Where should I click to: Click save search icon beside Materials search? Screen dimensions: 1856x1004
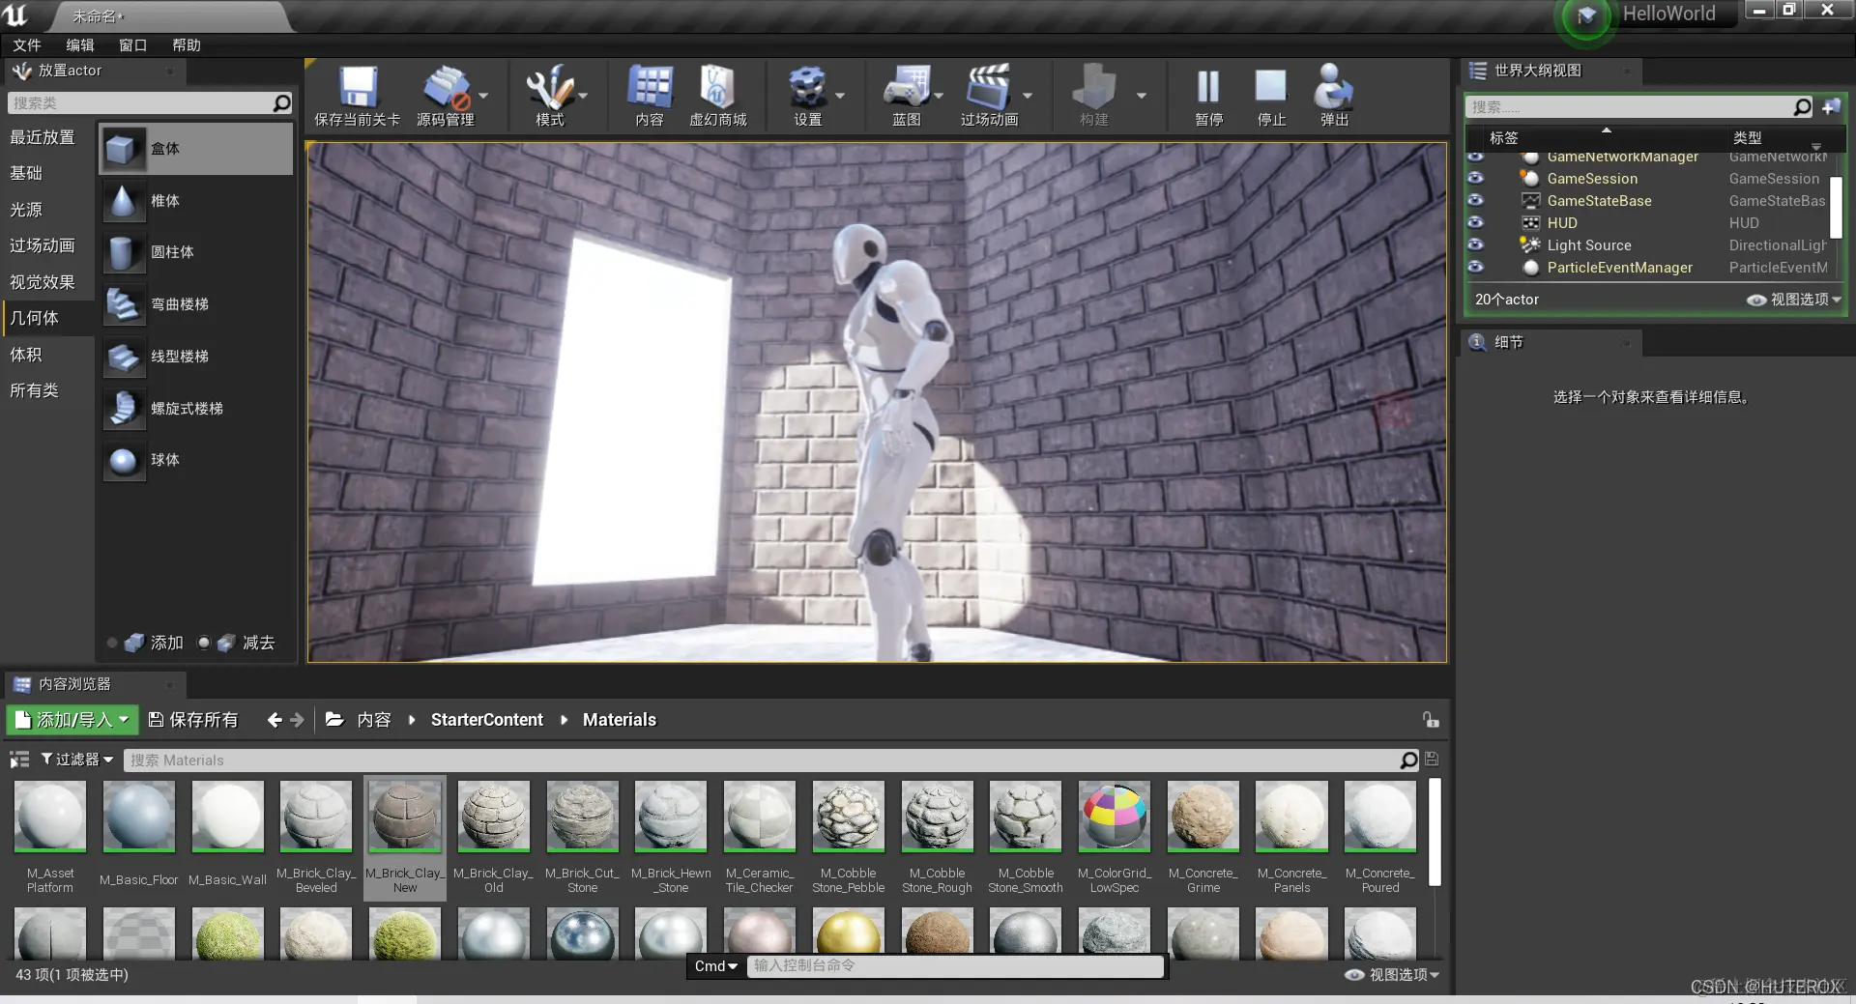1432,760
